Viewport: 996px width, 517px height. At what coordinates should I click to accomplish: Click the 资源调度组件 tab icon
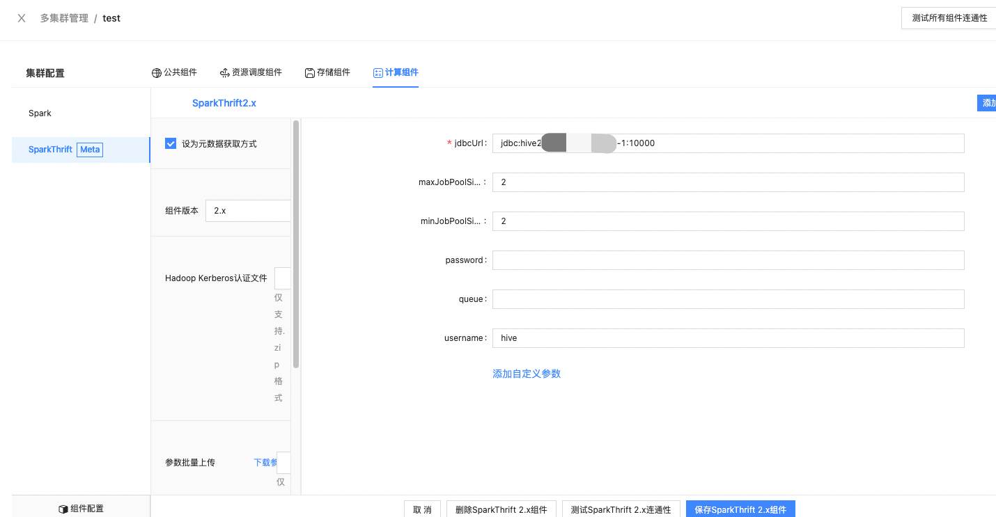click(x=224, y=73)
